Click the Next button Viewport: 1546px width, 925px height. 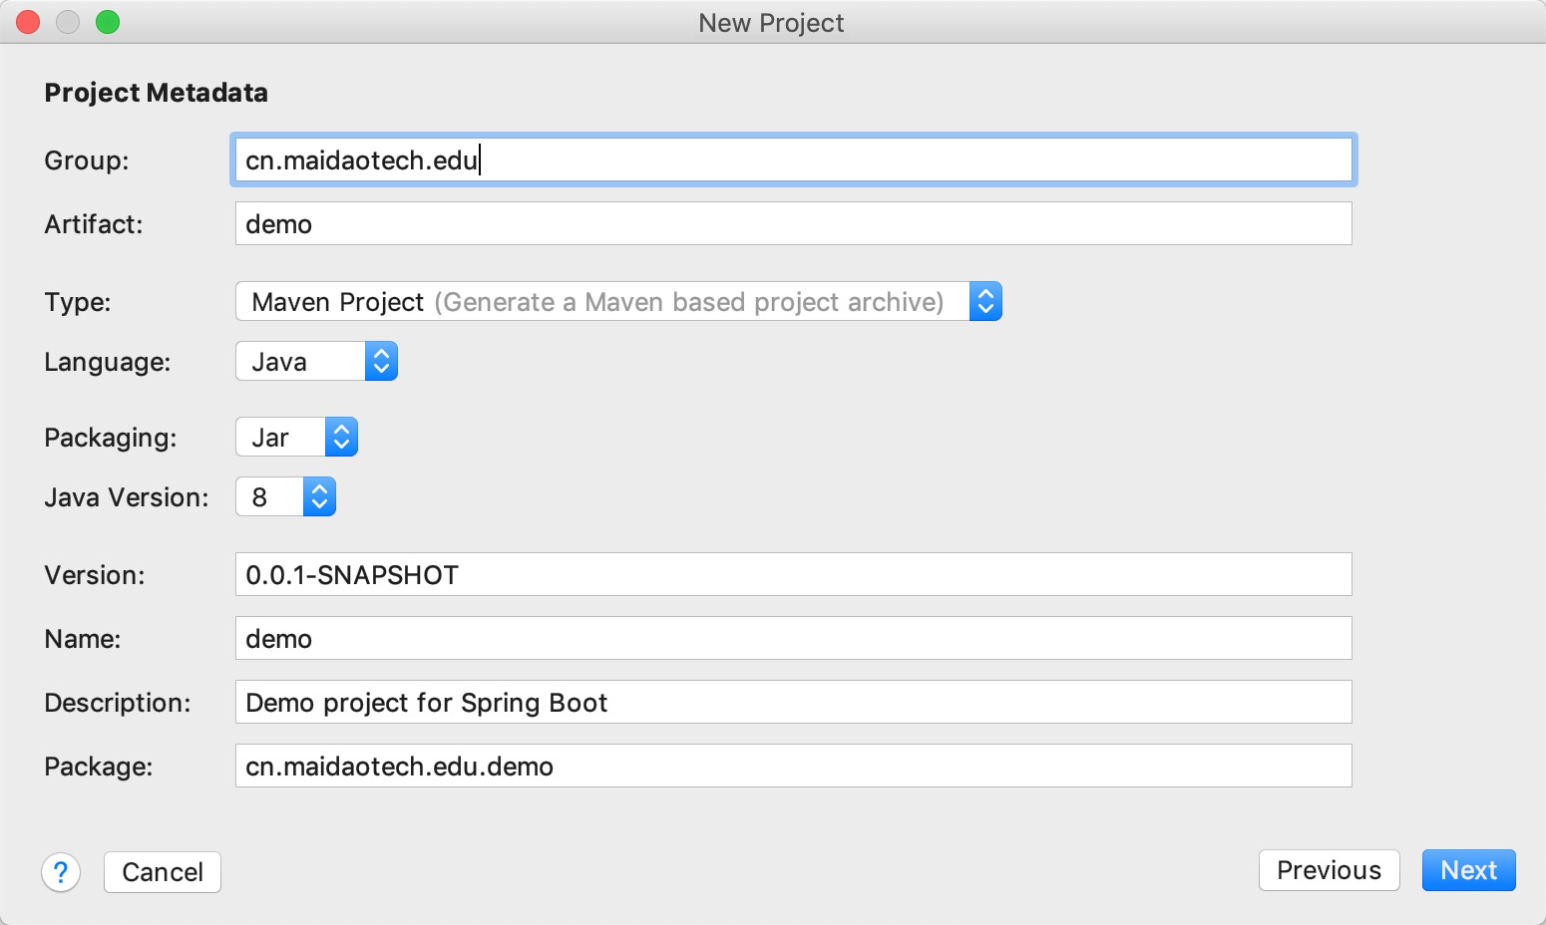[x=1468, y=870]
